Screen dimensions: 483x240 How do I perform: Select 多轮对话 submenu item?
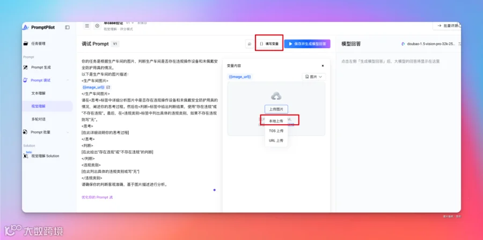pyautogui.click(x=39, y=119)
